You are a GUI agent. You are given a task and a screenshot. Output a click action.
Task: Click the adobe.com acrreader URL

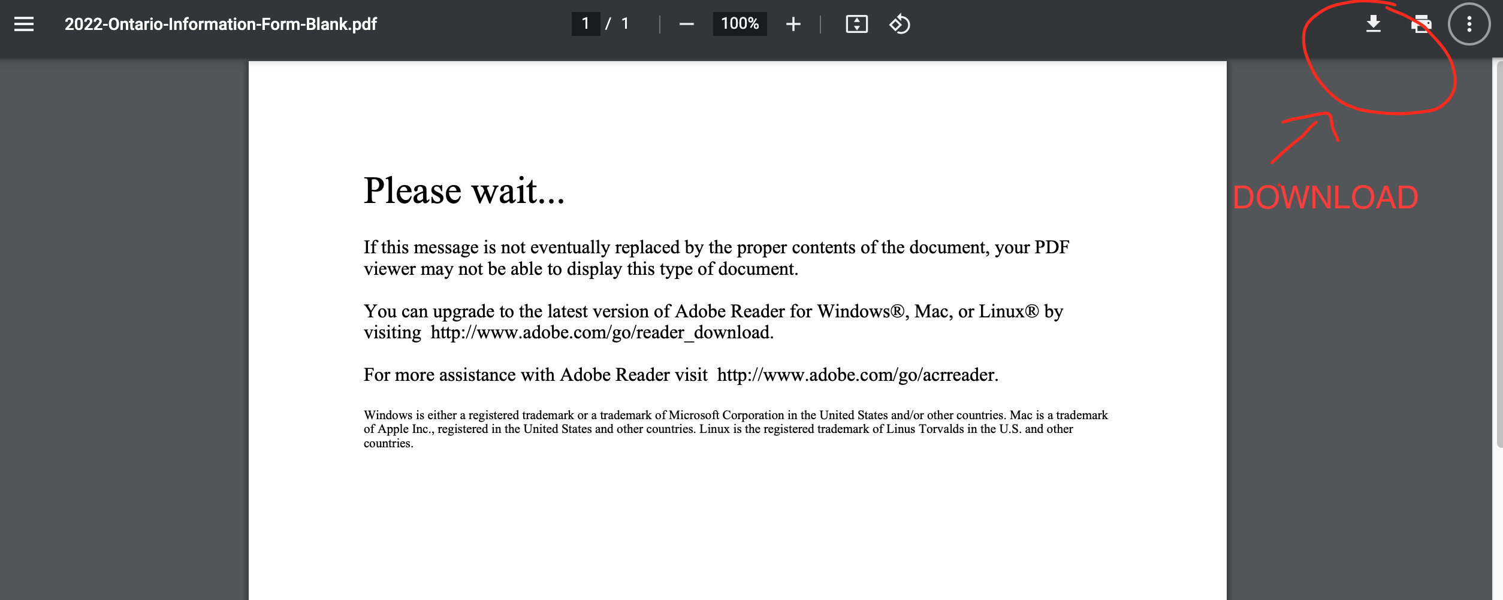(x=857, y=375)
